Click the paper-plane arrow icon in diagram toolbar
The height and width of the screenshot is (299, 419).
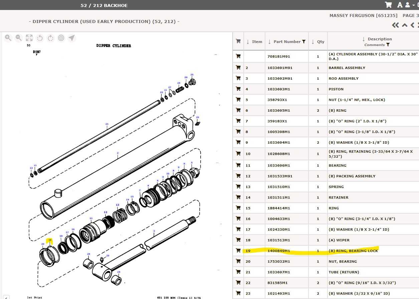tap(71, 38)
